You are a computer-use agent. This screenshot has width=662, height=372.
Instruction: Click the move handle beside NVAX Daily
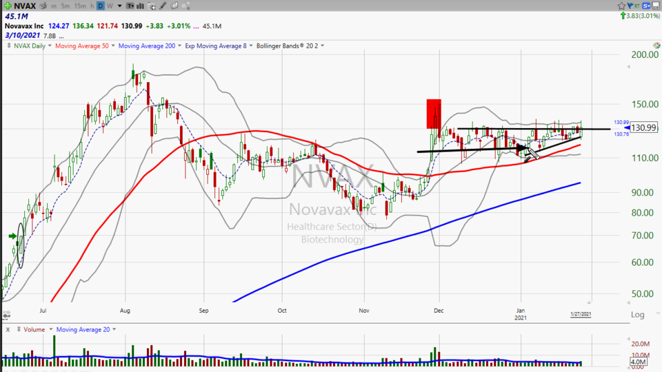(8, 45)
